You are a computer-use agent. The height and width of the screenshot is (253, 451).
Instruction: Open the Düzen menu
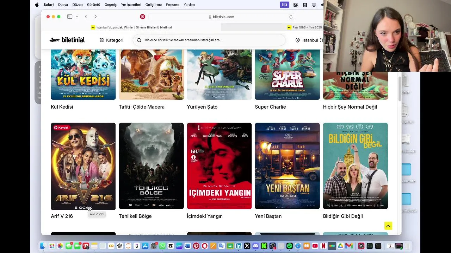78,5
